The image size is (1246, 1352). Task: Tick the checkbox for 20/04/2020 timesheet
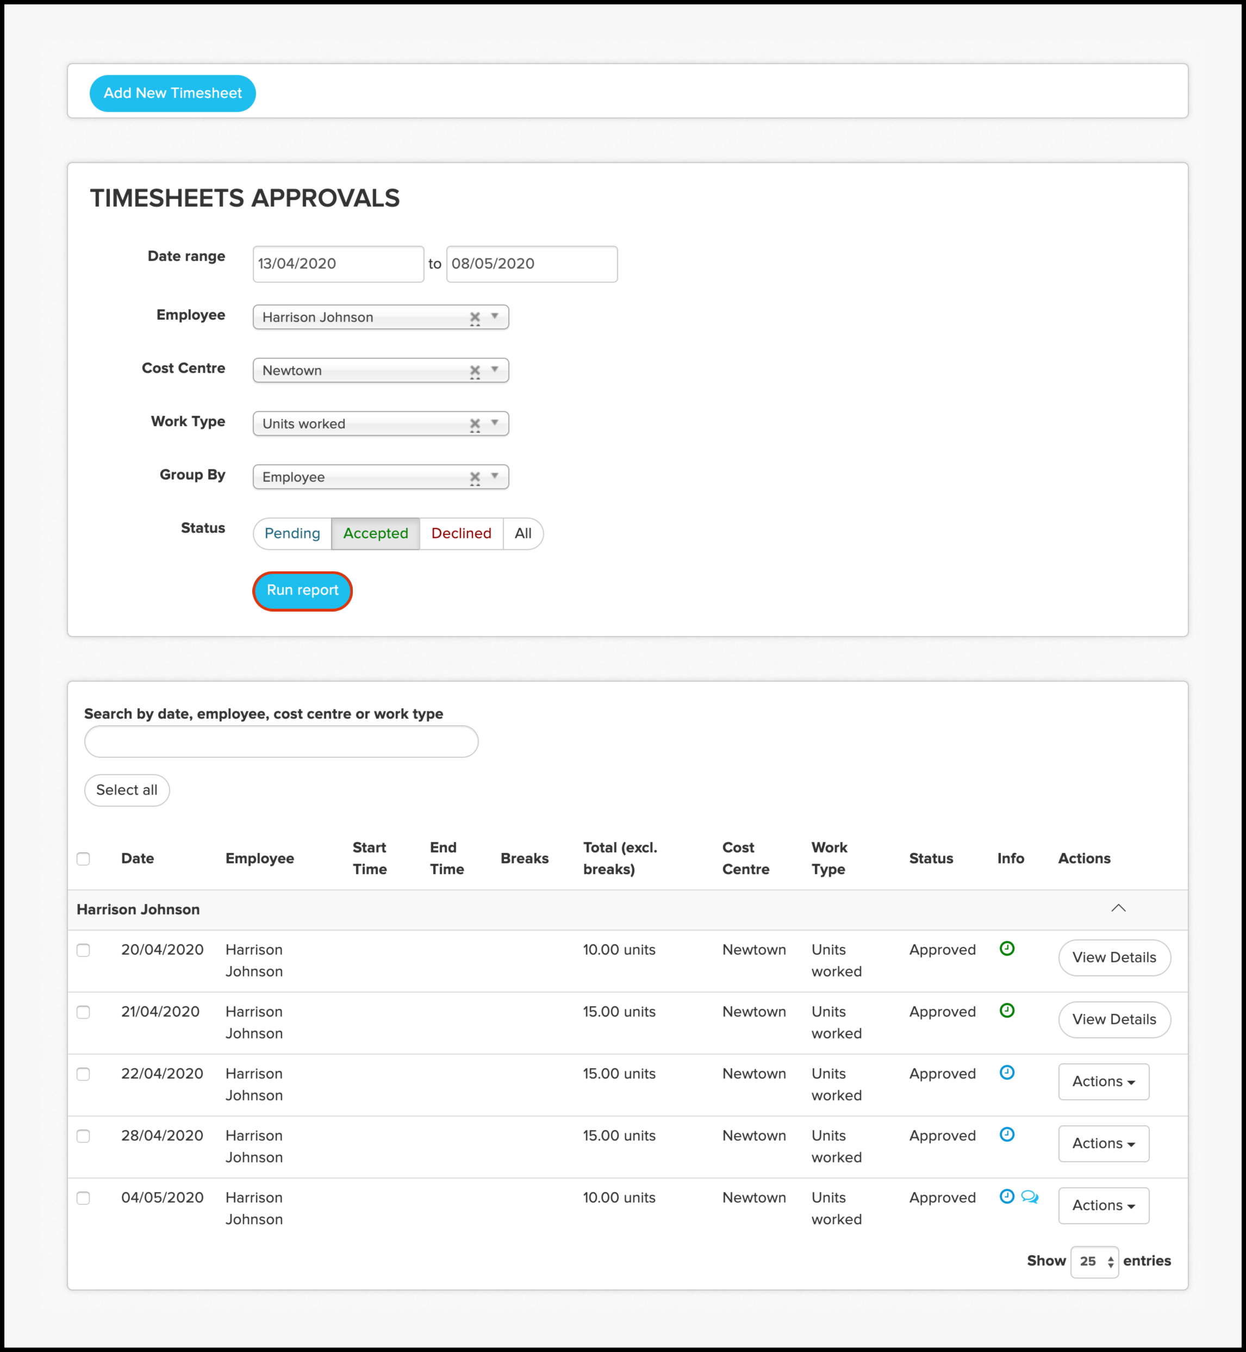(84, 950)
